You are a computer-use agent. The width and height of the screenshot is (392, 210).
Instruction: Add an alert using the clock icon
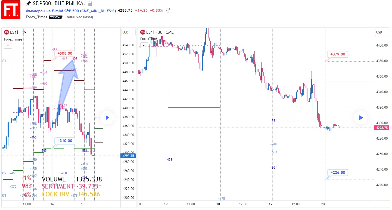click(x=169, y=11)
